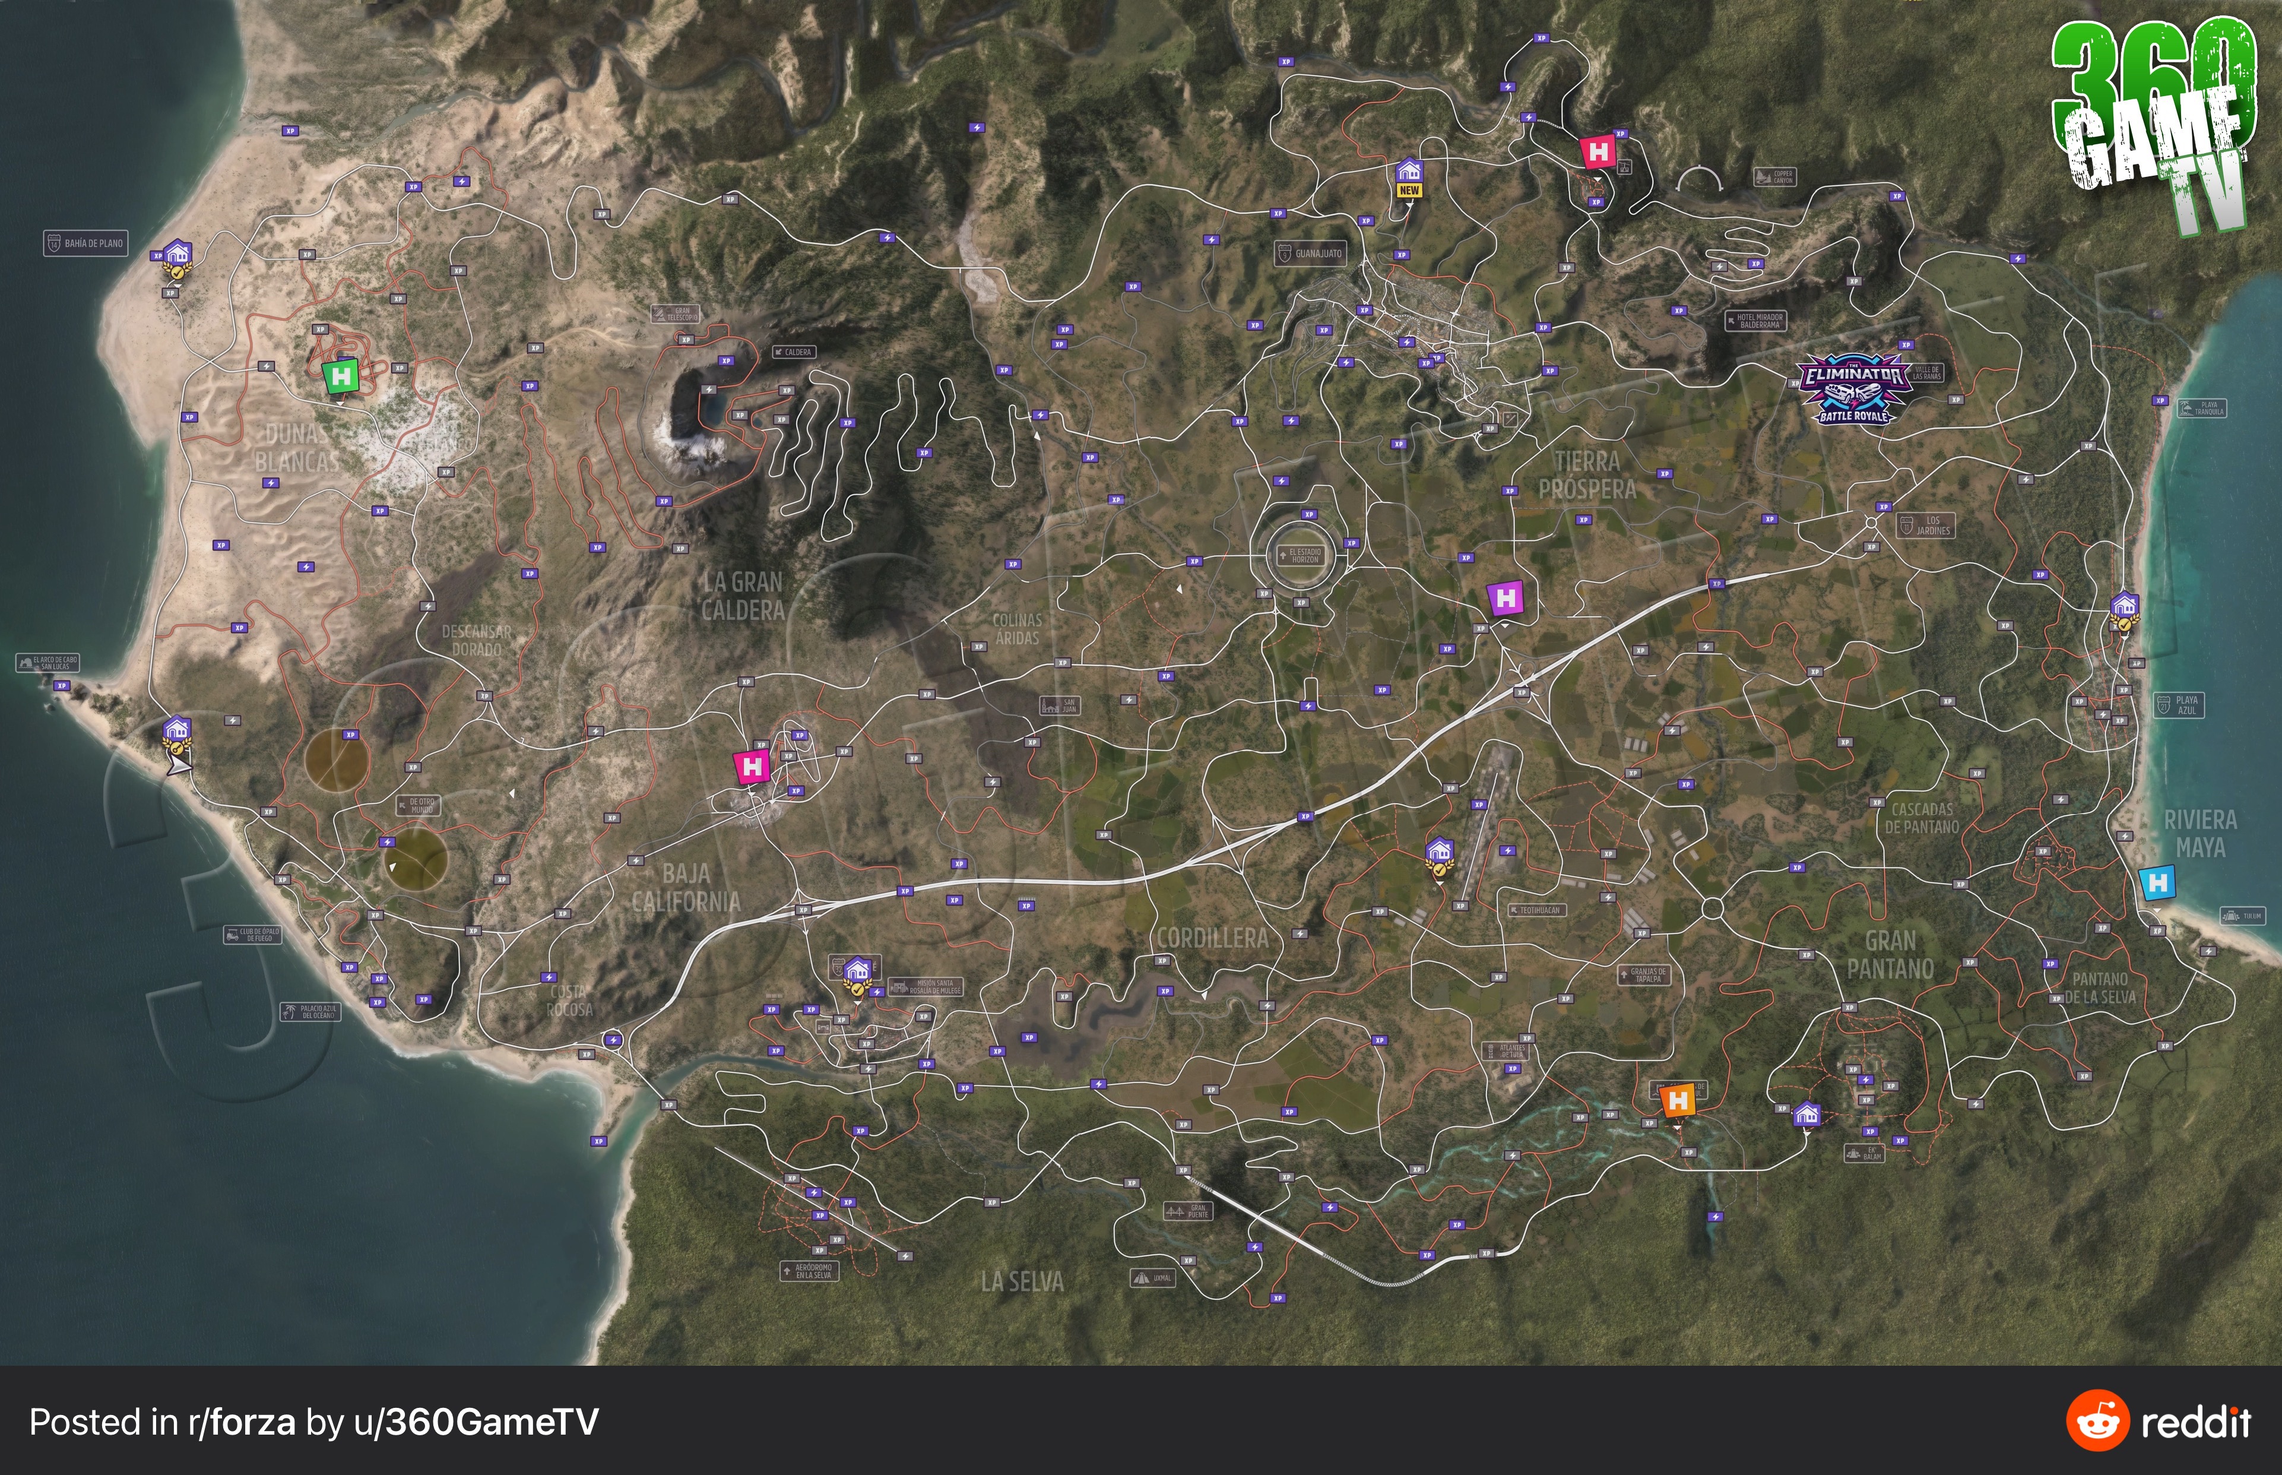Select the Copper Canyon landmark label
The height and width of the screenshot is (1475, 2282).
(x=1774, y=176)
